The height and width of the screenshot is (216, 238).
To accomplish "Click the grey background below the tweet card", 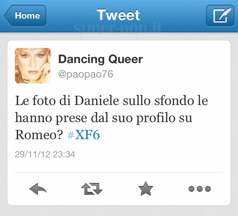I will [119, 211].
